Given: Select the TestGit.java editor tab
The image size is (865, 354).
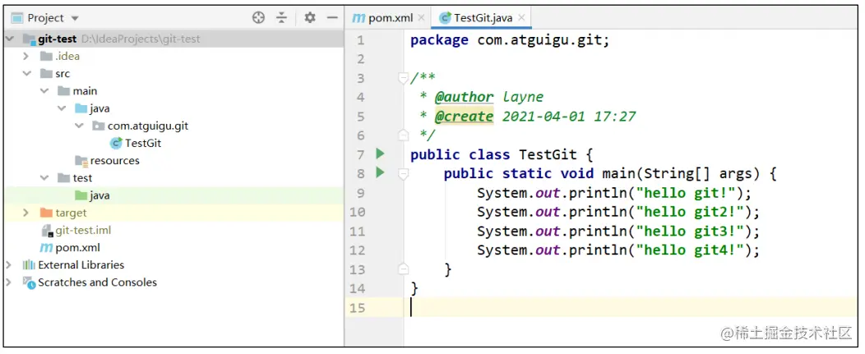Looking at the screenshot, I should 483,17.
